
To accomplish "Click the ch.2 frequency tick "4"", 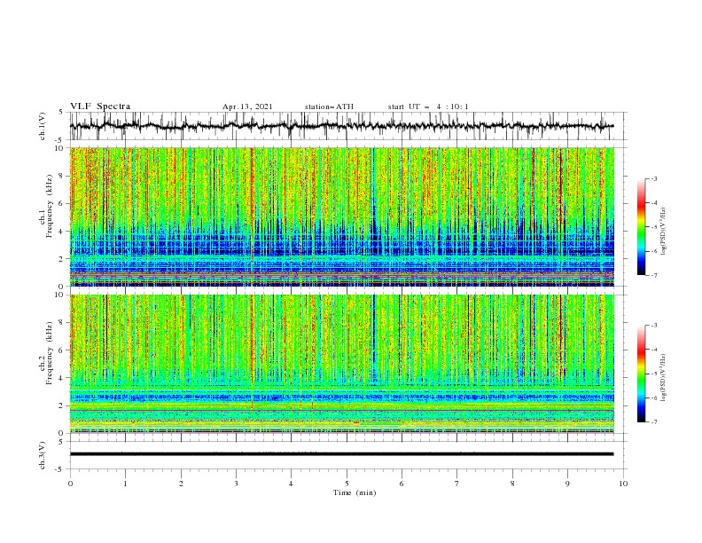I will 63,378.
